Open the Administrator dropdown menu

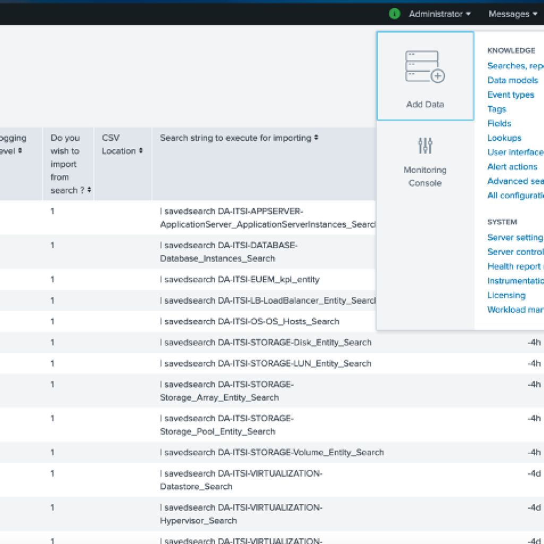pos(439,14)
